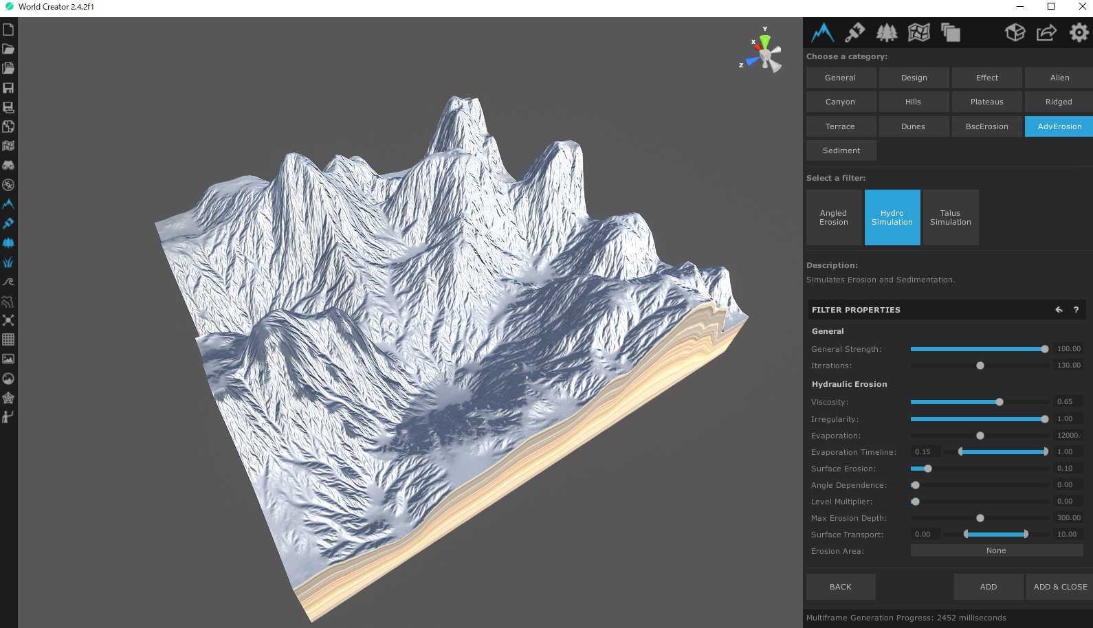This screenshot has height=628, width=1093.
Task: Choose the Angled Erosion filter
Action: (x=834, y=217)
